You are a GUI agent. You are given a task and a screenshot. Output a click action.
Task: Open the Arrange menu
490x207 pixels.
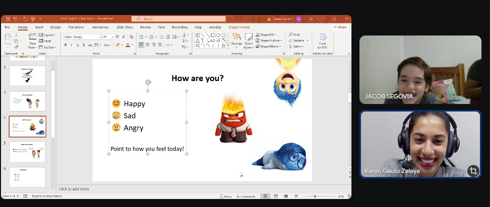coord(236,41)
